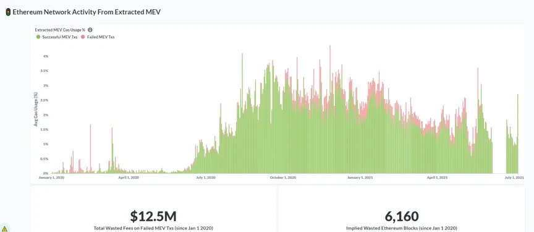The height and width of the screenshot is (232, 534).
Task: Click the Avg Gas Usage (%) axis label
Action: click(x=36, y=109)
